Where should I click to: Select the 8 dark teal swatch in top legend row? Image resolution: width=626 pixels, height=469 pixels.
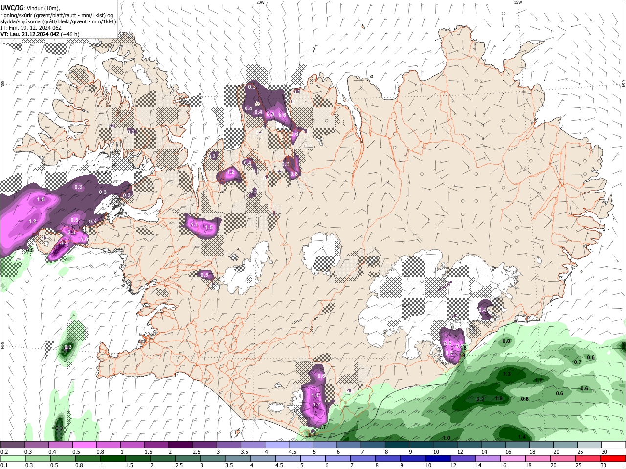(397, 445)
